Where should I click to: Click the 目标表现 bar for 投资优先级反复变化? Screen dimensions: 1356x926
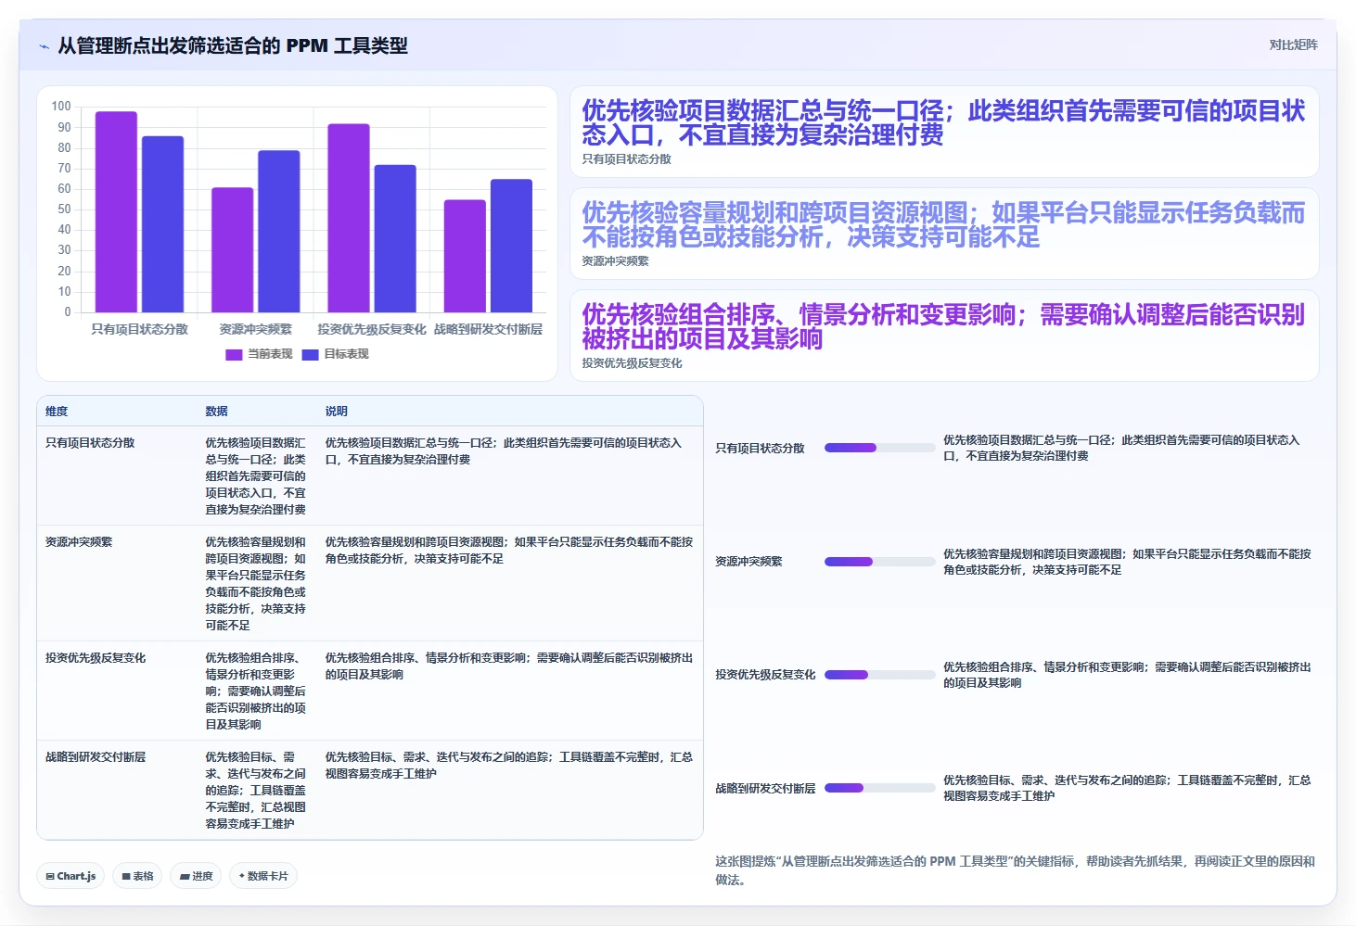pyautogui.click(x=395, y=238)
